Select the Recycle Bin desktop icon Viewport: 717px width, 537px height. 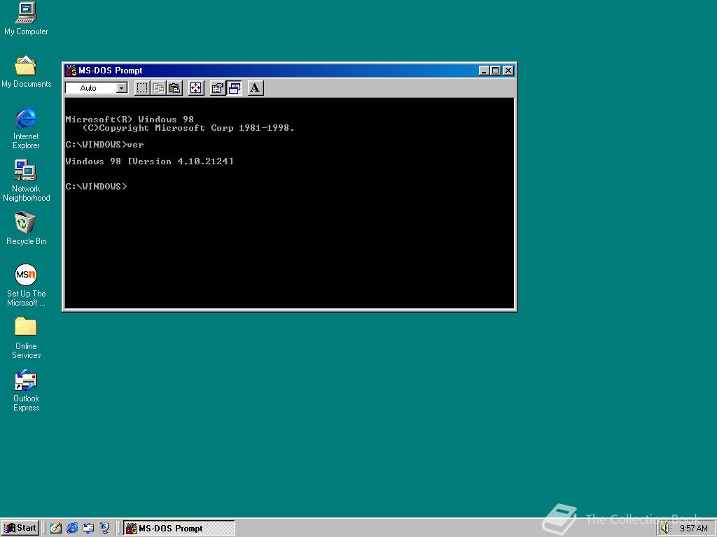pyautogui.click(x=26, y=229)
